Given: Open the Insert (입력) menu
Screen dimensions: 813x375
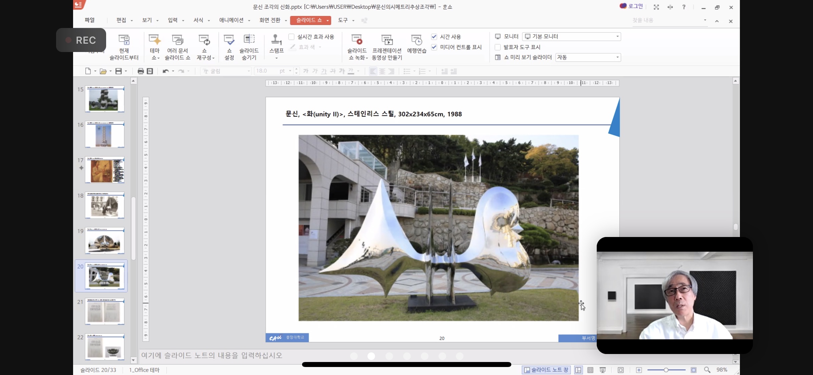Looking at the screenshot, I should point(173,20).
